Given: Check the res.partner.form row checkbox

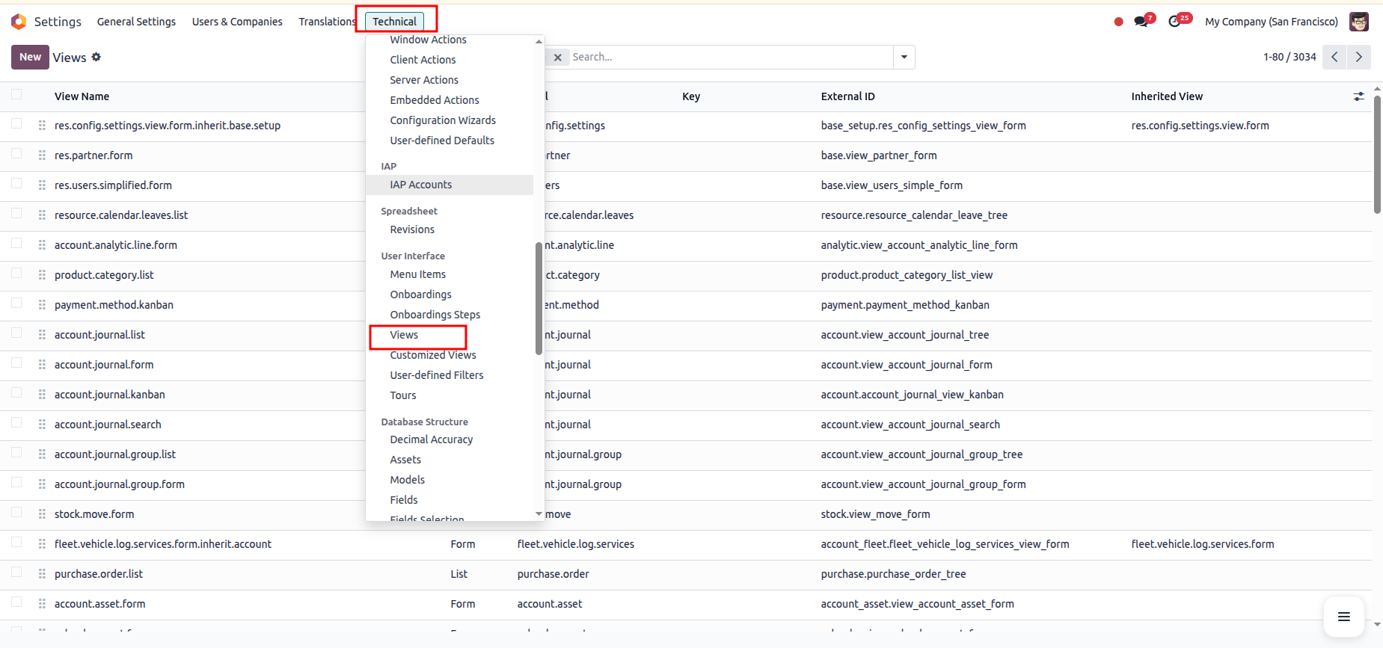Looking at the screenshot, I should point(16,154).
